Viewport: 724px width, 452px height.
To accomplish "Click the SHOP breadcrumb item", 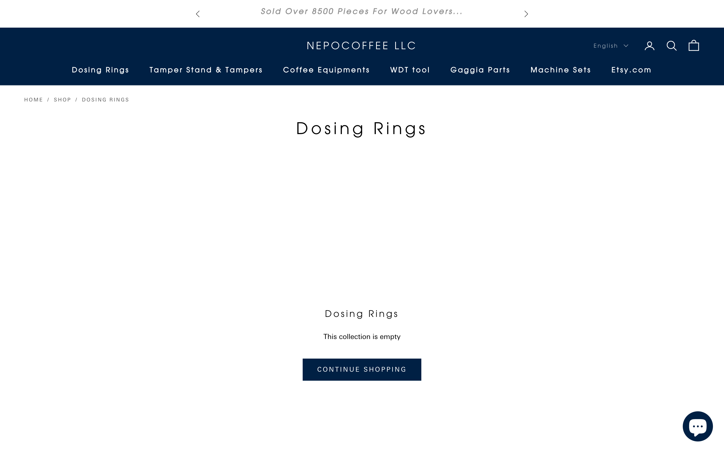I will point(62,99).
